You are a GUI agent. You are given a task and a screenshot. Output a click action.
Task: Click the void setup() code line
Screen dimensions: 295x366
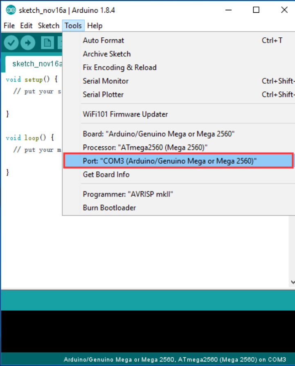pos(32,80)
